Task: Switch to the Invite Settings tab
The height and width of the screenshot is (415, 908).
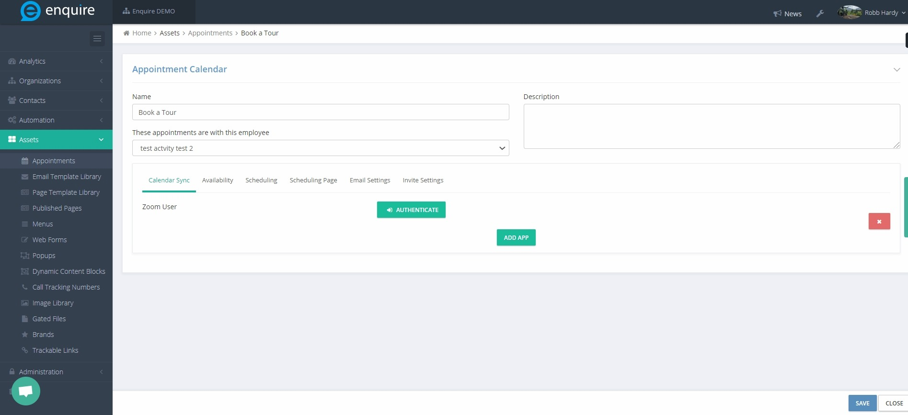Action: pos(423,180)
